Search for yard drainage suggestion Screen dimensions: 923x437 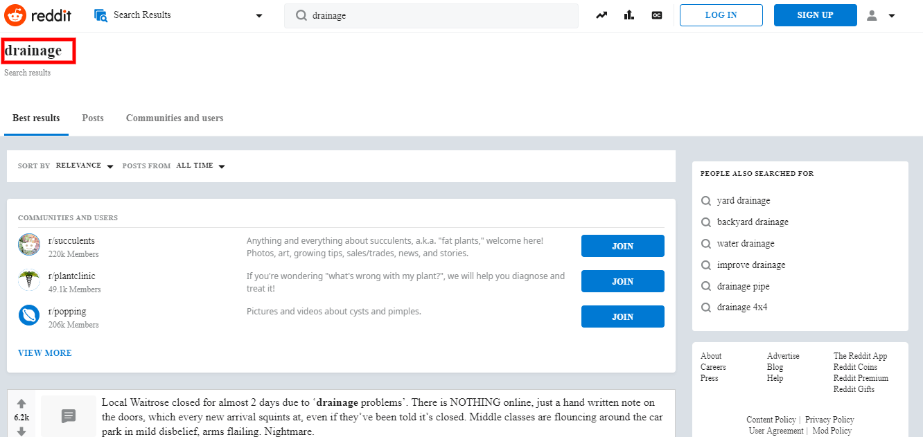[744, 201]
